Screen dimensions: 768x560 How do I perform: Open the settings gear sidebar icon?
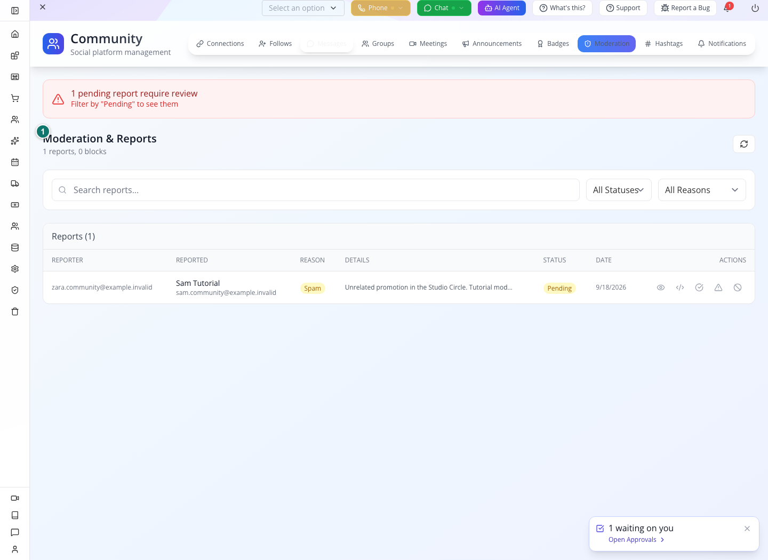(15, 269)
